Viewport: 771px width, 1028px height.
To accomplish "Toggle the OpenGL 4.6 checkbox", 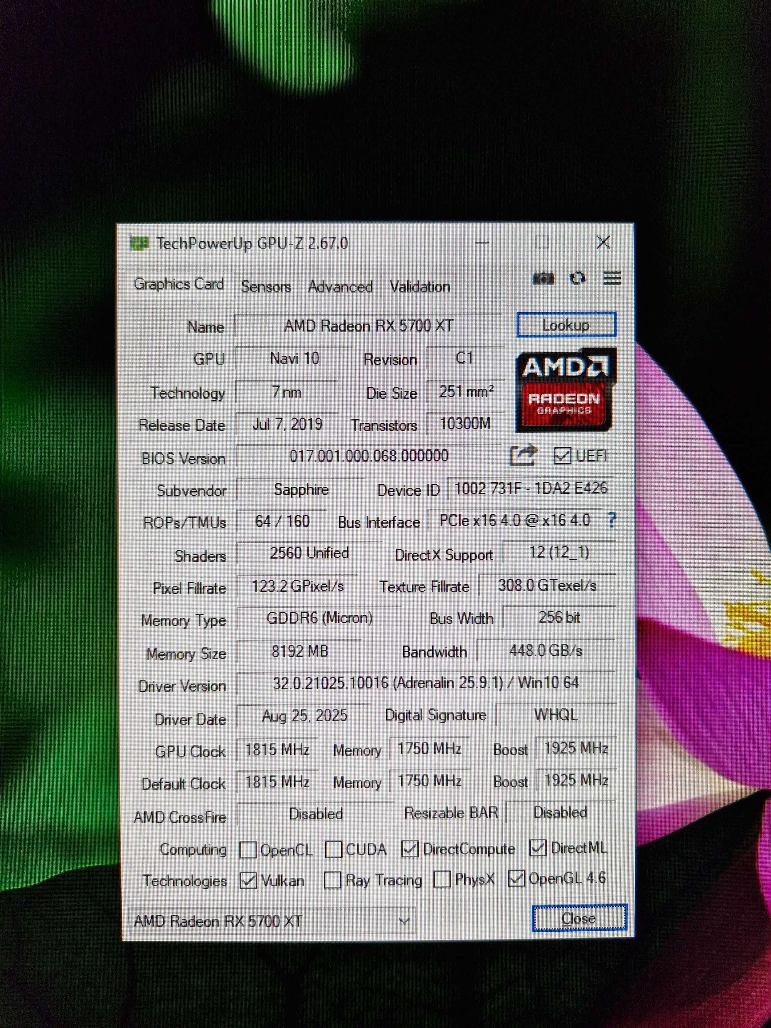I will [516, 878].
